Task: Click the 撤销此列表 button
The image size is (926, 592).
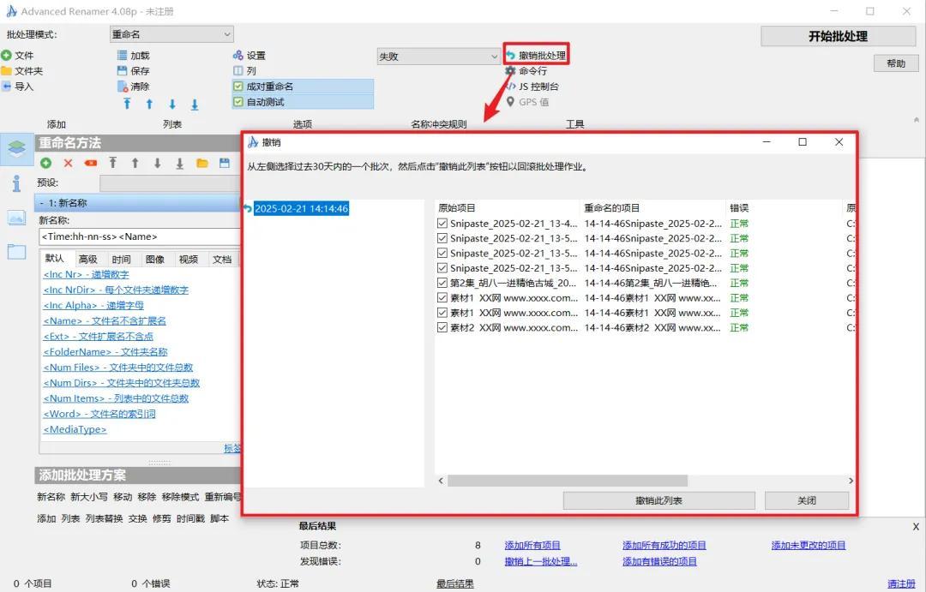Action: [658, 500]
